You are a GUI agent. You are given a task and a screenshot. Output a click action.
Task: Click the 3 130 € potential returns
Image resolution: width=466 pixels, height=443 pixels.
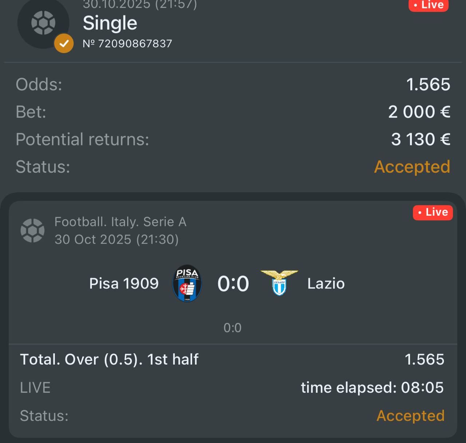point(420,139)
